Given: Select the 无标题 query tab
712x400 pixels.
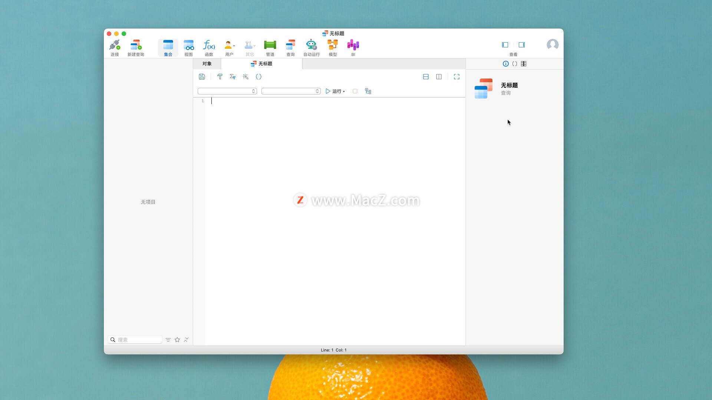Looking at the screenshot, I should (x=261, y=64).
